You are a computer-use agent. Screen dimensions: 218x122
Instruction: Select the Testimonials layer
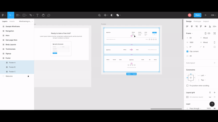17,49
